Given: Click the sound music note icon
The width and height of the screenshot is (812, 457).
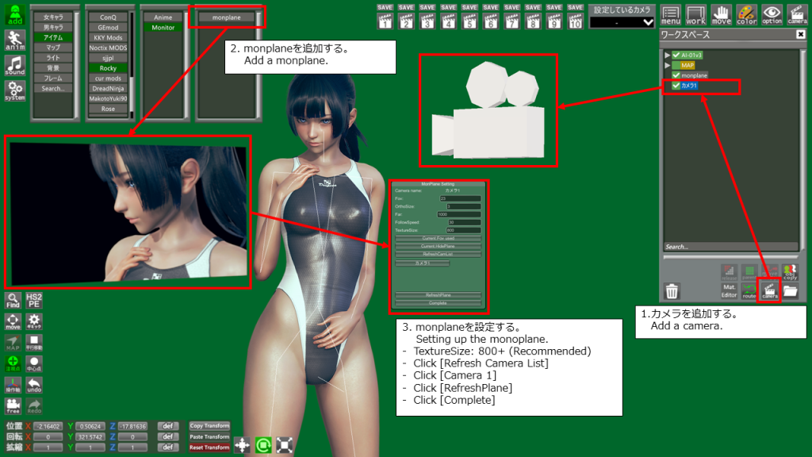Looking at the screenshot, I should (x=14, y=65).
